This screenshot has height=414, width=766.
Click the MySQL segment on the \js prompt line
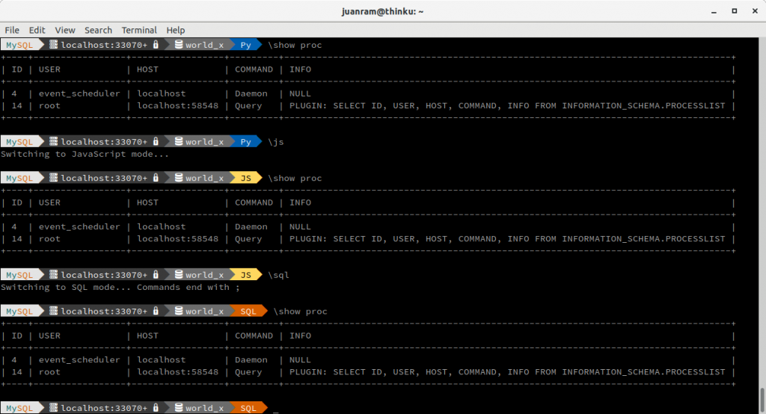pyautogui.click(x=20, y=142)
